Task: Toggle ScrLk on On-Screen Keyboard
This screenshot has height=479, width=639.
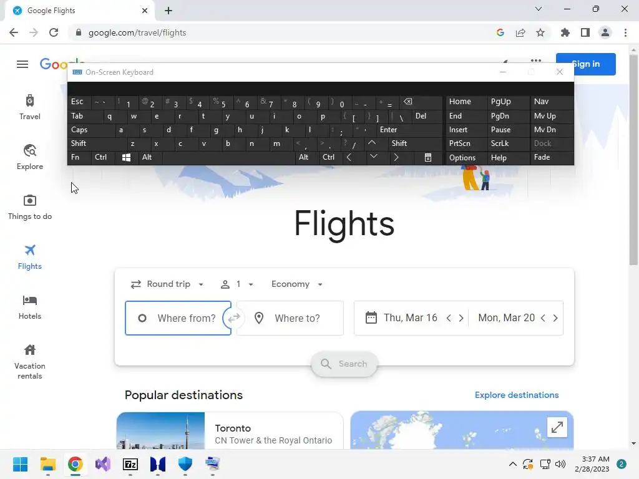Action: 508,143
